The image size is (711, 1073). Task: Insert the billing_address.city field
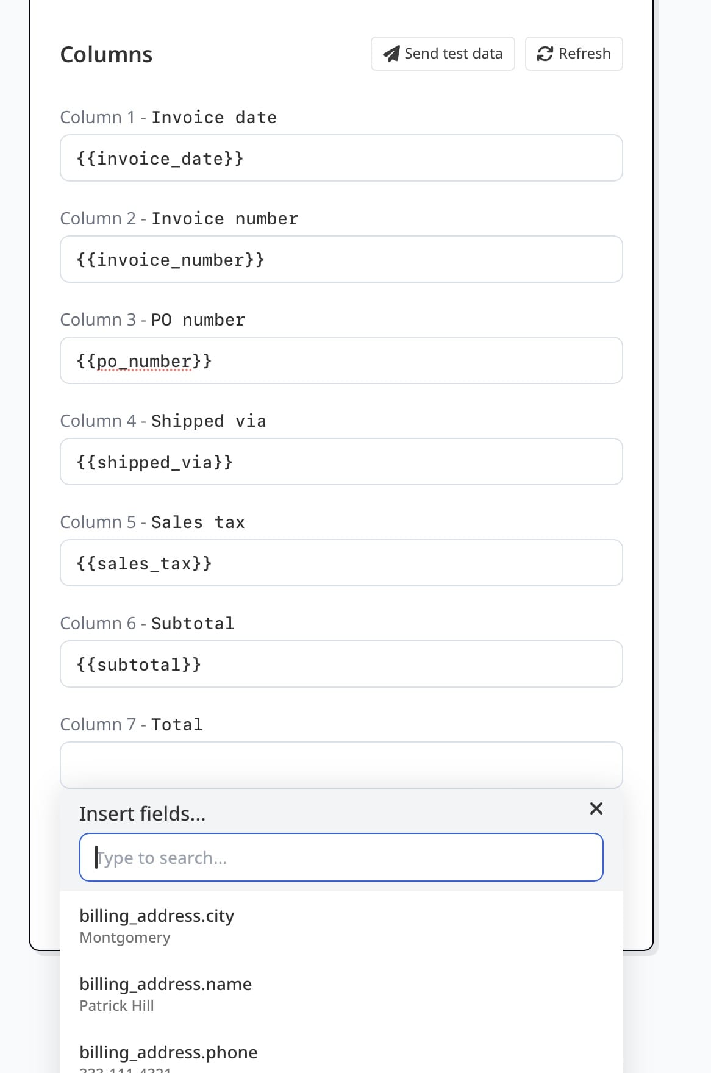(x=157, y=925)
